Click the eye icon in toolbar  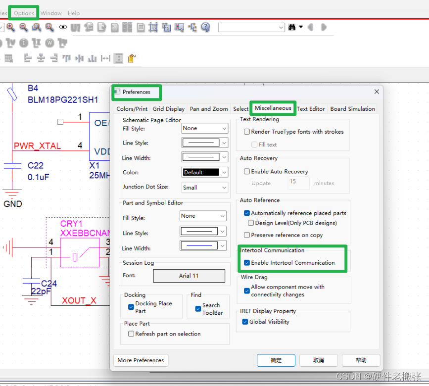[x=63, y=27]
